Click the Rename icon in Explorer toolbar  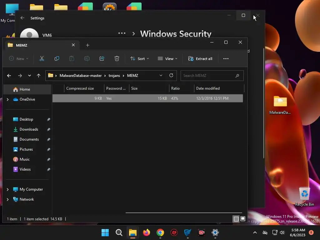87,58
